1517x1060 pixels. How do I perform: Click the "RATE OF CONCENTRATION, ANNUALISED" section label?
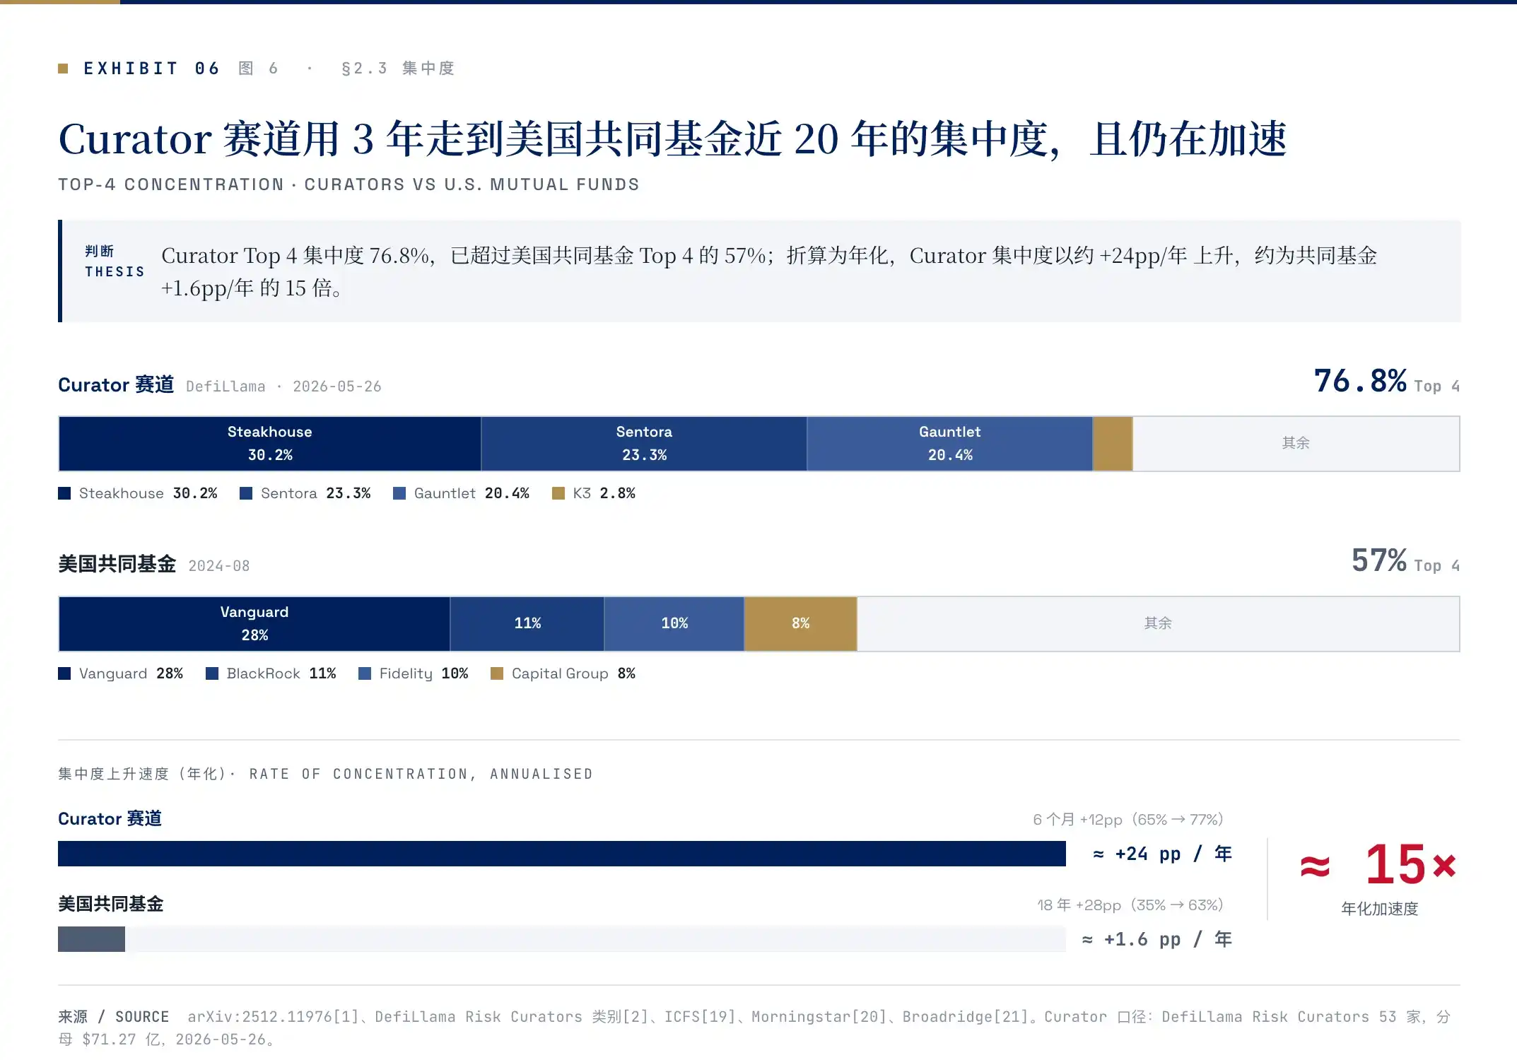(421, 775)
